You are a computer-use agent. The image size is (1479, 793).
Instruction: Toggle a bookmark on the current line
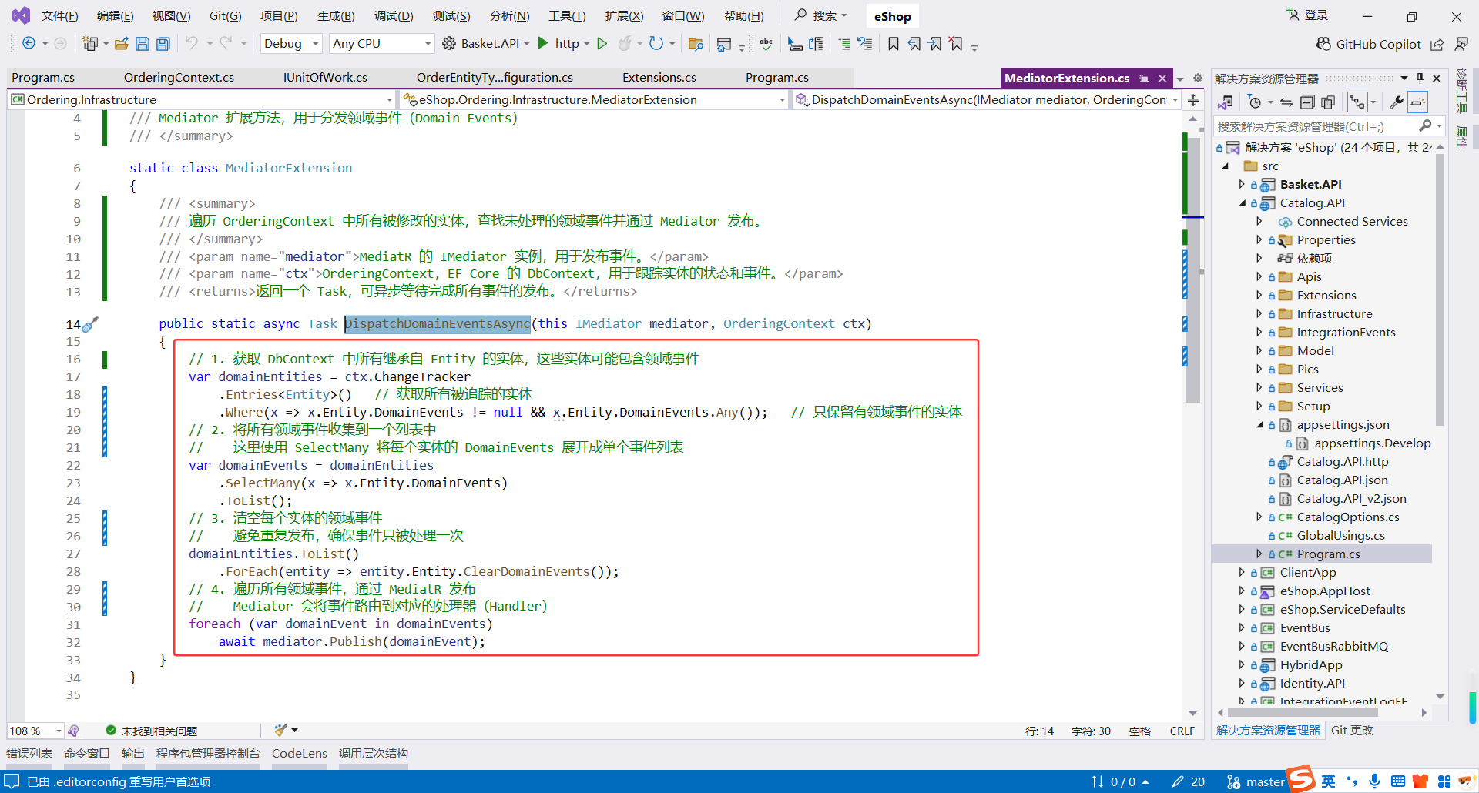pos(893,44)
